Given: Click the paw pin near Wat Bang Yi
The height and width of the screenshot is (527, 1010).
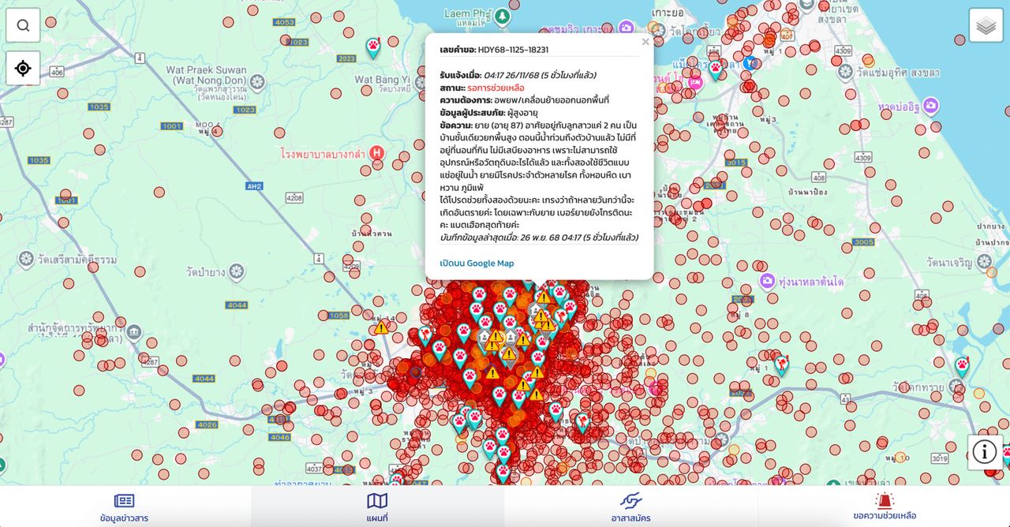Looking at the screenshot, I should click(x=373, y=48).
